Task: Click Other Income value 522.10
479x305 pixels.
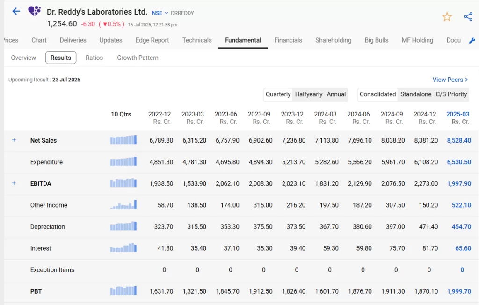Action: tap(461, 205)
